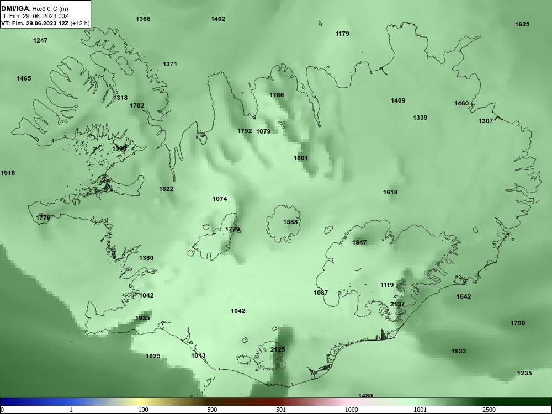
Task: Click the legend tick label 501
Action: pyautogui.click(x=281, y=410)
